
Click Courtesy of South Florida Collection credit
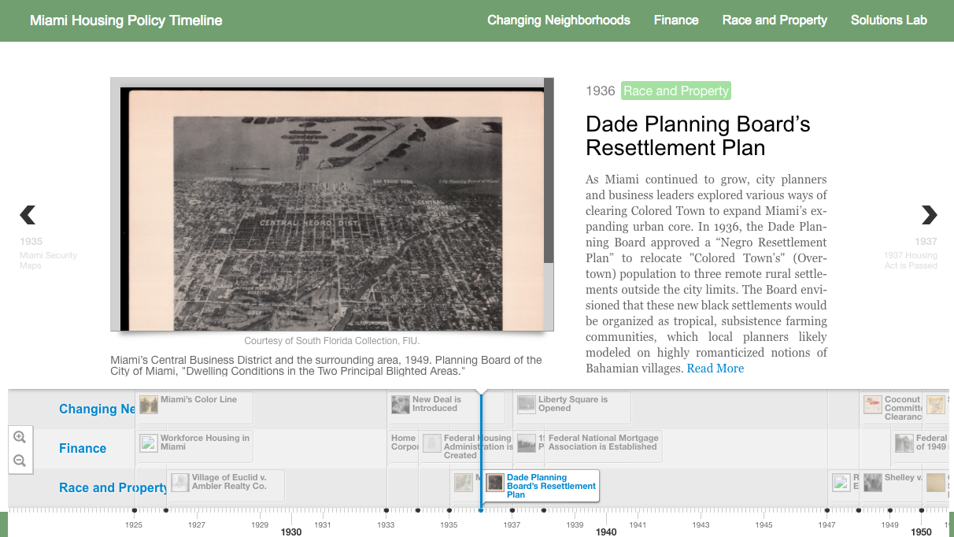coord(332,341)
